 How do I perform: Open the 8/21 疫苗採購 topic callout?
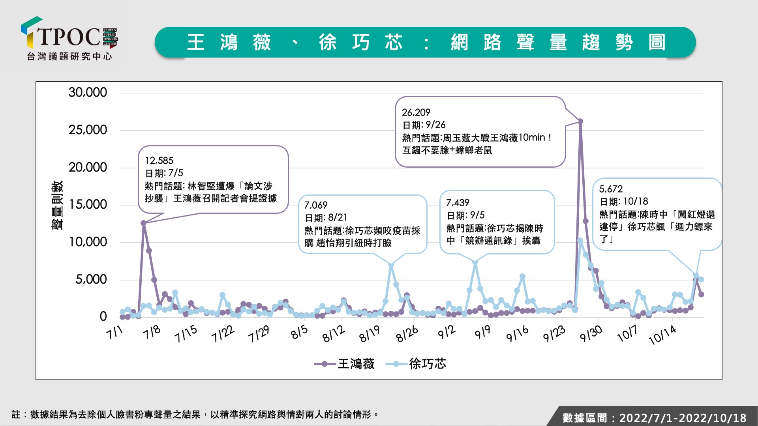coord(362,224)
